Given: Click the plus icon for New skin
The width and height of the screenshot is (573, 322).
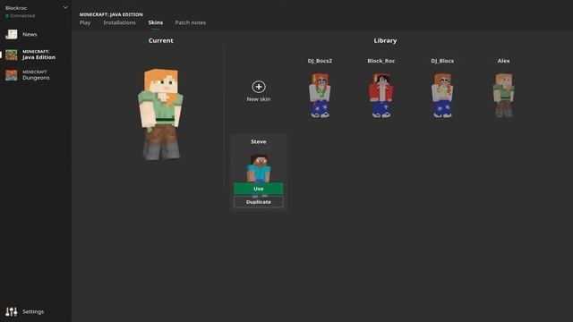Looking at the screenshot, I should [x=259, y=87].
